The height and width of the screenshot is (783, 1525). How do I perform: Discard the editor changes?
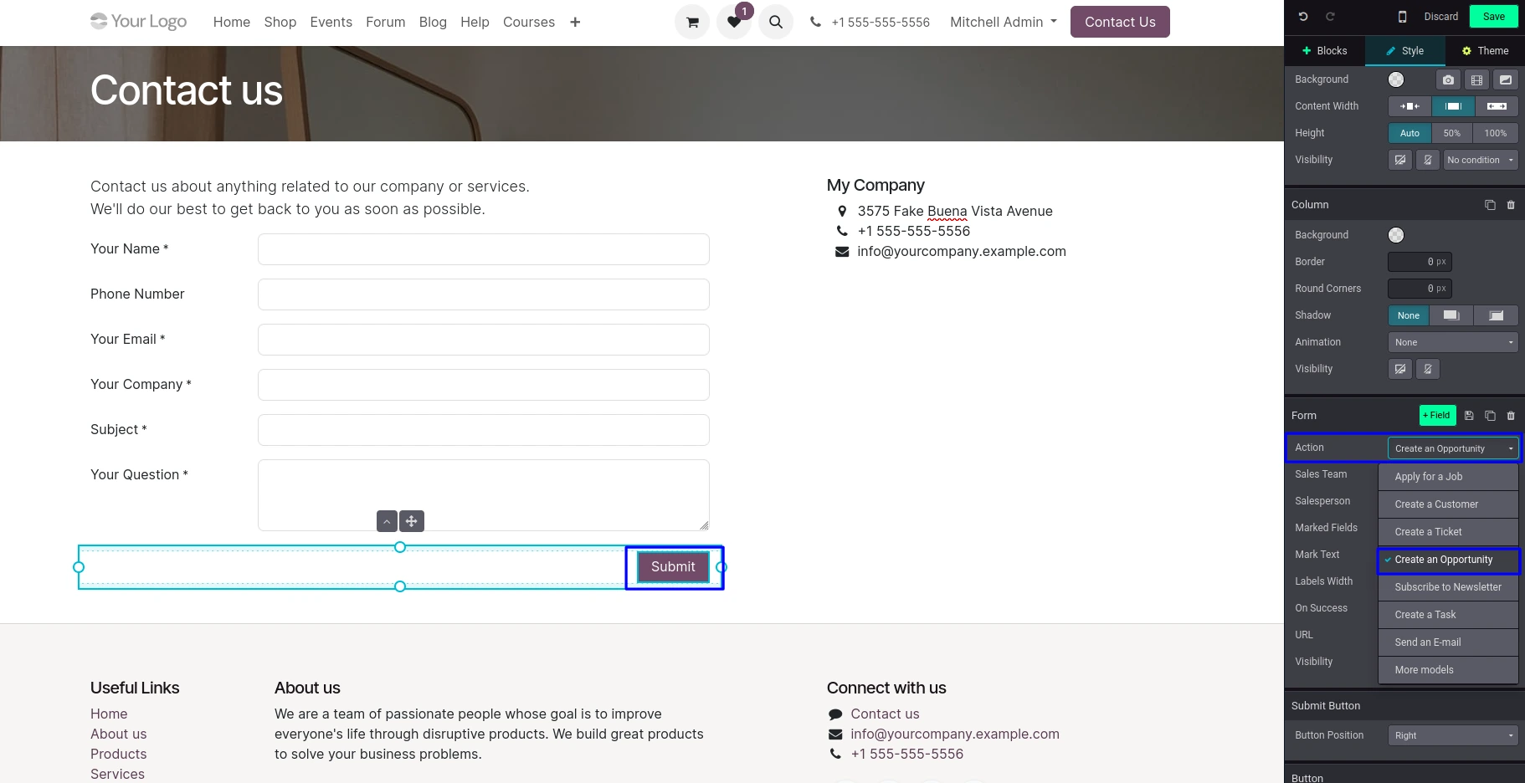point(1440,17)
